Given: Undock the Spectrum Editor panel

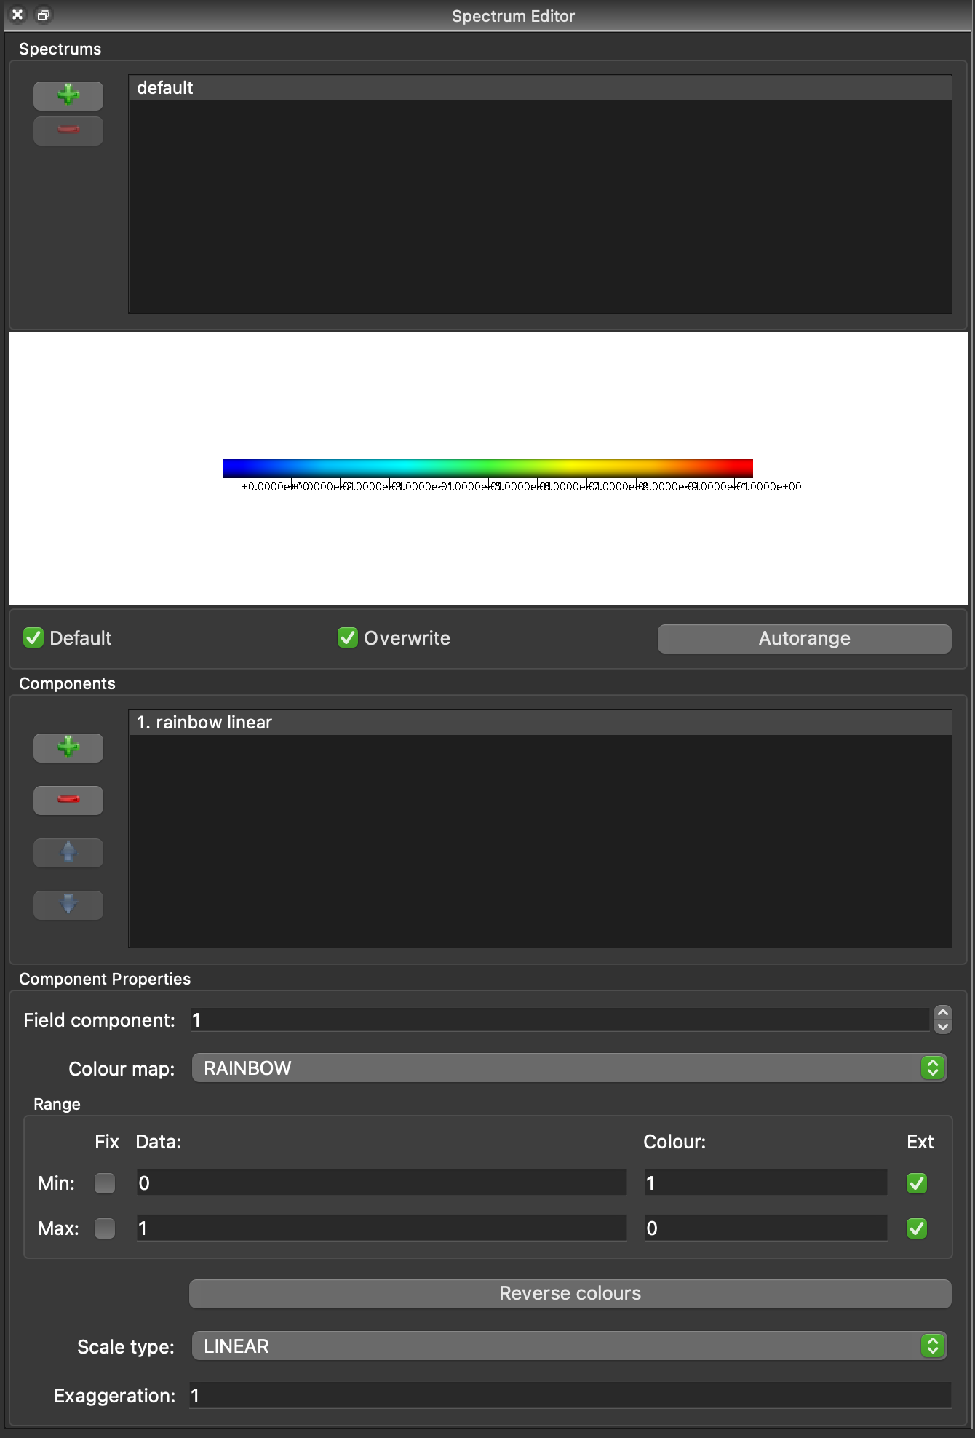Looking at the screenshot, I should (x=44, y=15).
